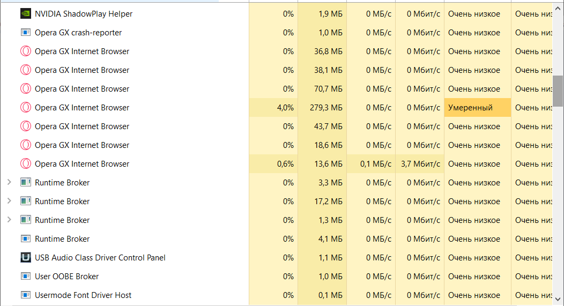The image size is (564, 306).
Task: Select the NVIDIA ShadowPlay Helper process name
Action: point(83,14)
